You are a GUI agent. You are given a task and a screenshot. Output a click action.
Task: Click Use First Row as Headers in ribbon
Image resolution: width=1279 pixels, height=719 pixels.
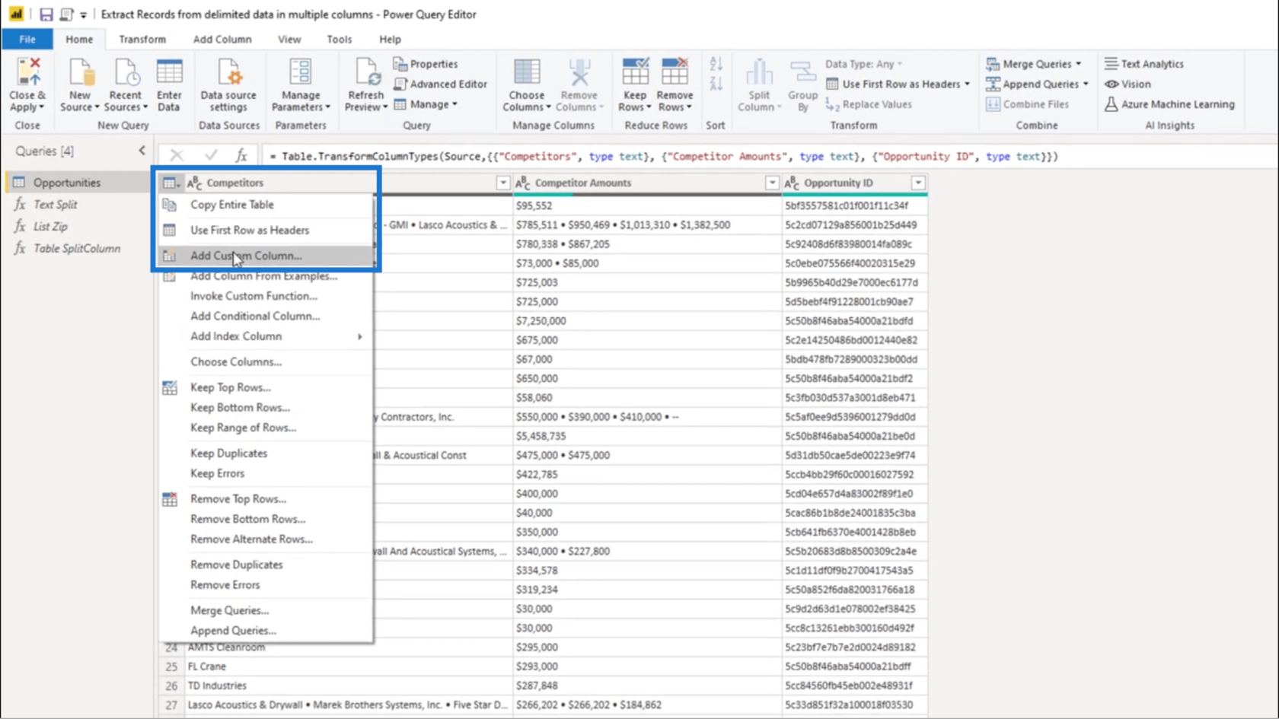point(898,84)
